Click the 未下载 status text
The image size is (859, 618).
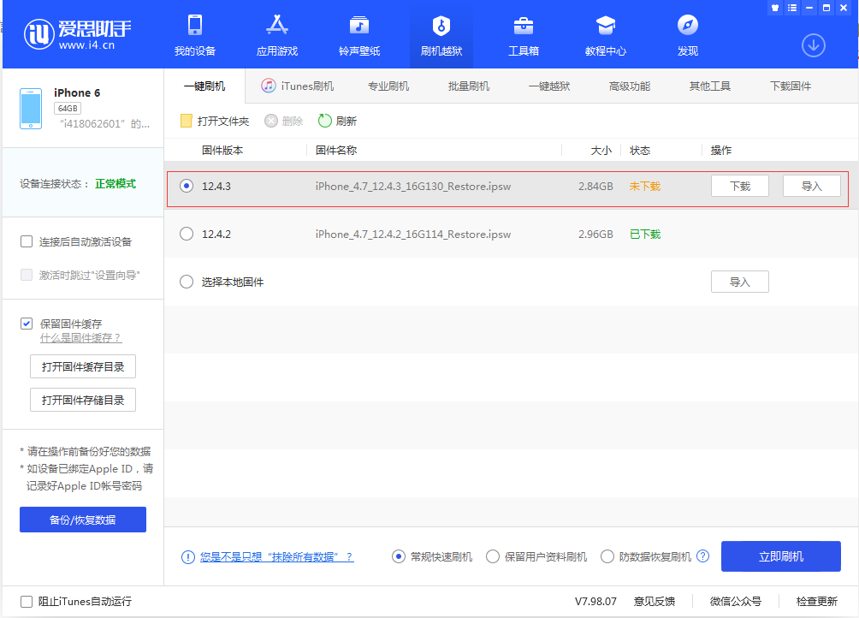pos(645,187)
